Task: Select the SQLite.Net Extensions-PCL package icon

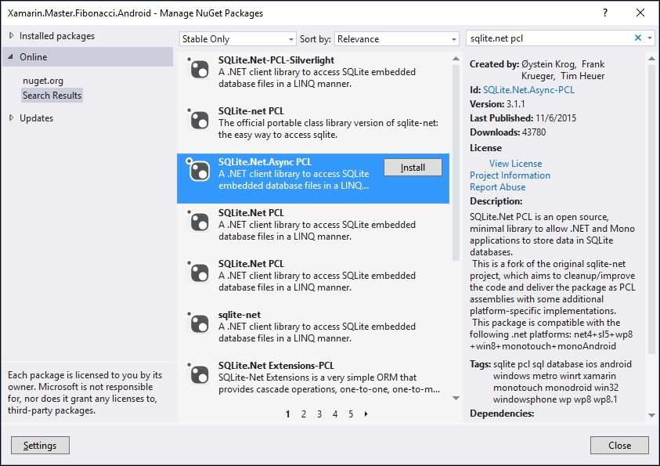Action: (x=198, y=374)
